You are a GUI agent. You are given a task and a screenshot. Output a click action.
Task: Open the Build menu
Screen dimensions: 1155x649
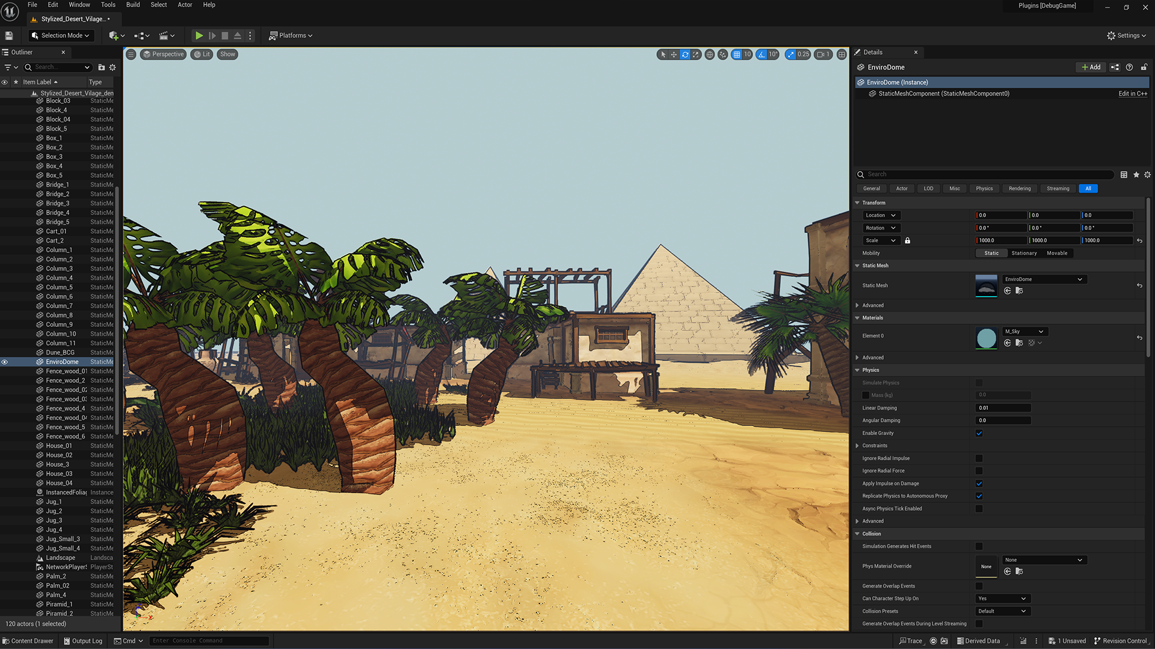(133, 5)
